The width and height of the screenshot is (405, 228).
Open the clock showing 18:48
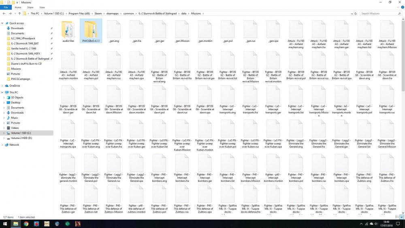(x=386, y=224)
